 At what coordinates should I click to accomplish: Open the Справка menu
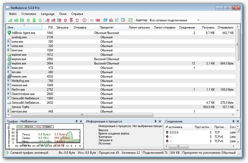pos(77,14)
